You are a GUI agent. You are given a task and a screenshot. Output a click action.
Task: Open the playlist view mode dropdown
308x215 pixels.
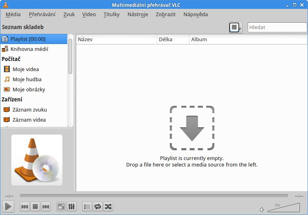point(236,27)
